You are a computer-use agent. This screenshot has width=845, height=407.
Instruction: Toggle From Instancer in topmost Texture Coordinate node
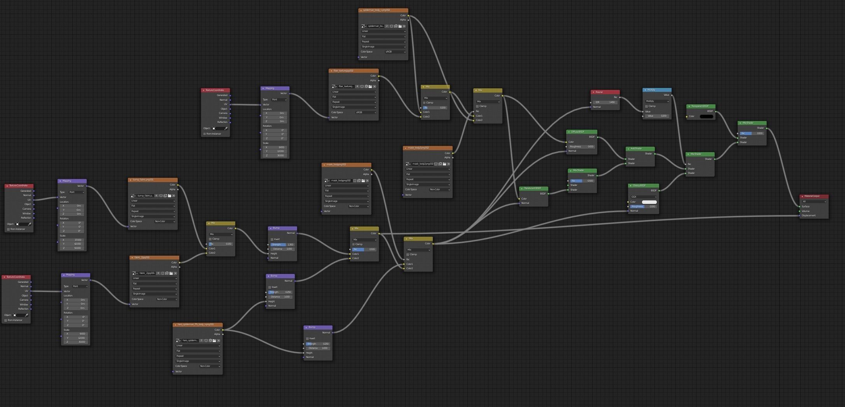click(205, 134)
